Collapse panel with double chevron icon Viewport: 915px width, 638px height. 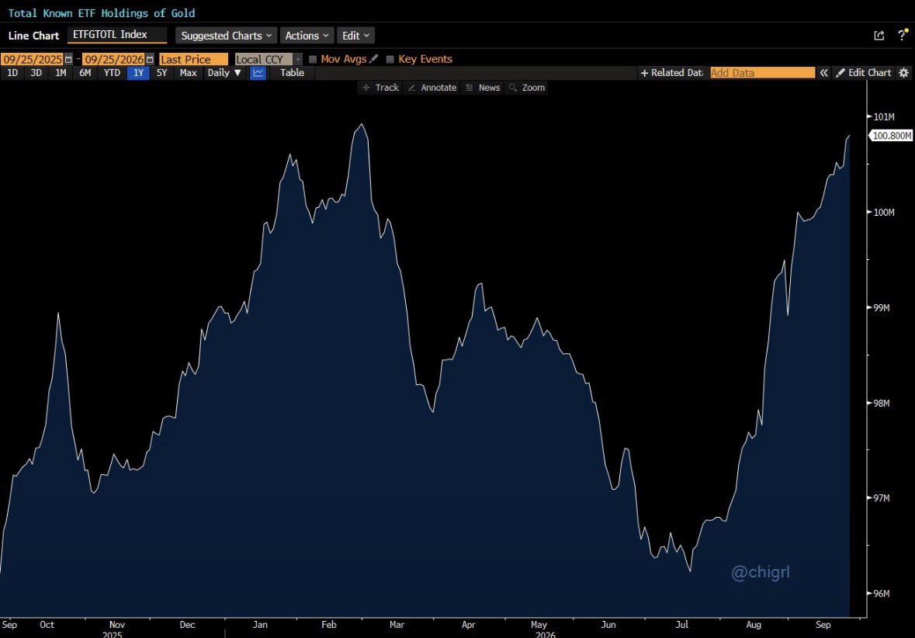point(823,73)
